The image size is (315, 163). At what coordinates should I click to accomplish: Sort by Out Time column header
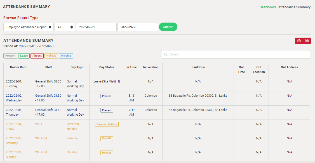pyautogui.click(x=241, y=70)
